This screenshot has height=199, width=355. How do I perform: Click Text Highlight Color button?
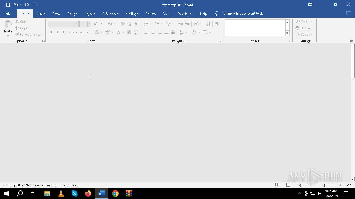coord(108,32)
